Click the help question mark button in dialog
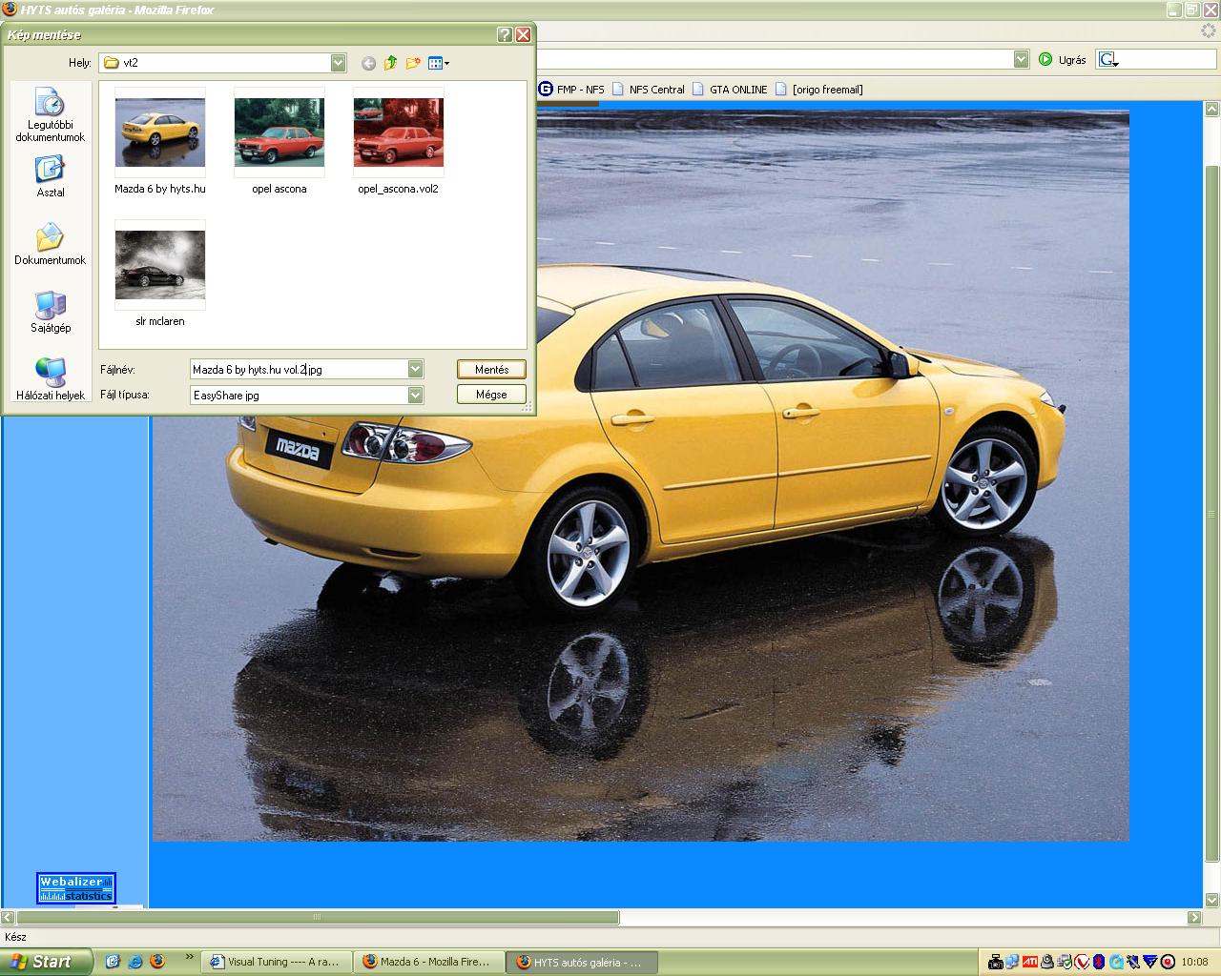This screenshot has width=1221, height=976. tap(505, 34)
